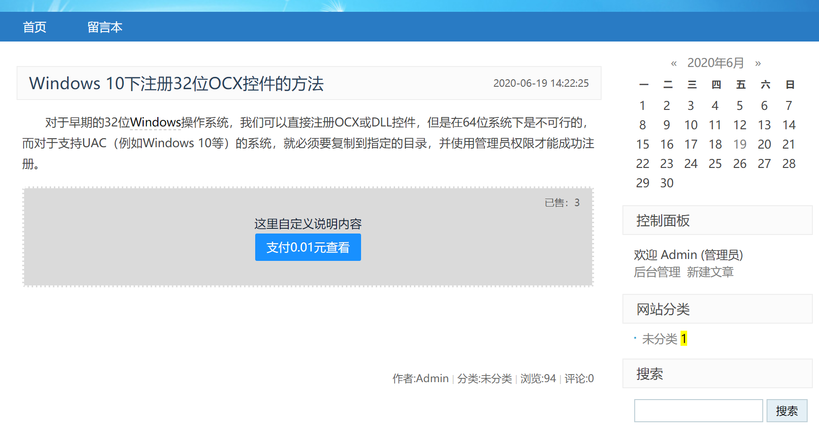This screenshot has height=426, width=819.
Task: Click the 作者:Admin author text
Action: [421, 379]
